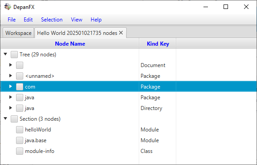Expand the com package node
257x165 pixels.
11,86
